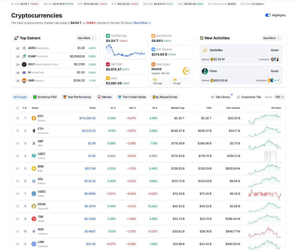
Task: Open the USDC 7d chart sparkline
Action: pyautogui.click(x=264, y=194)
